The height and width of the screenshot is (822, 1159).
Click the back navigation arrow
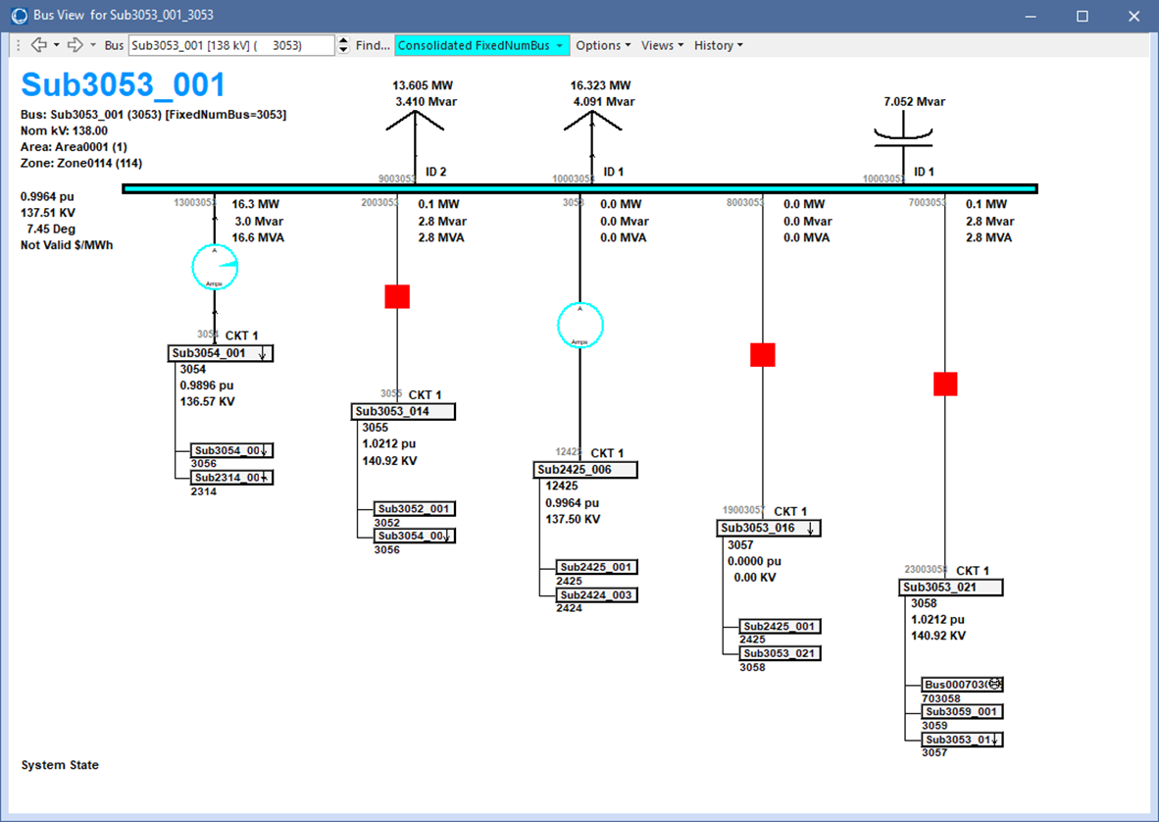click(x=38, y=45)
